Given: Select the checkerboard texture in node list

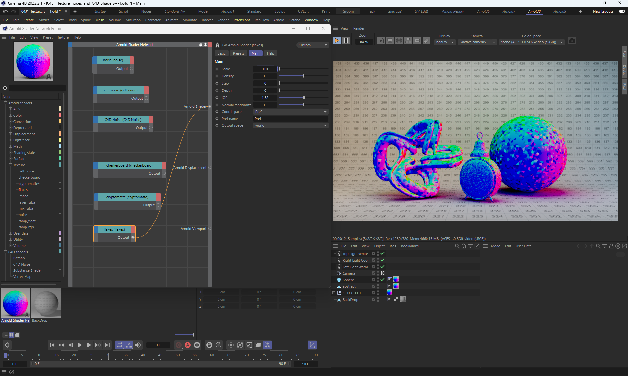Looking at the screenshot, I should [29, 177].
